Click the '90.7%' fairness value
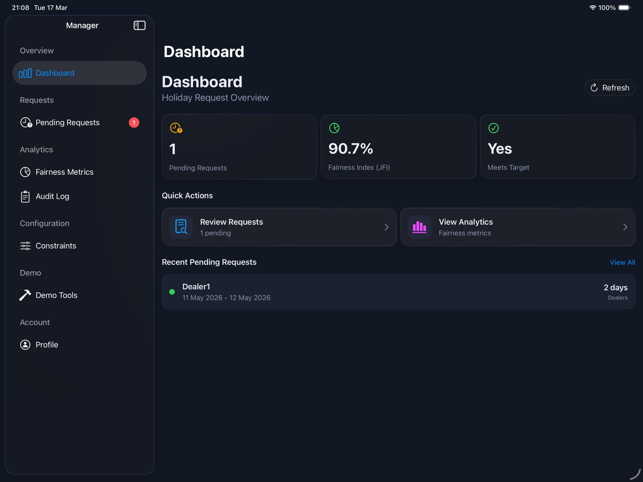 point(350,149)
